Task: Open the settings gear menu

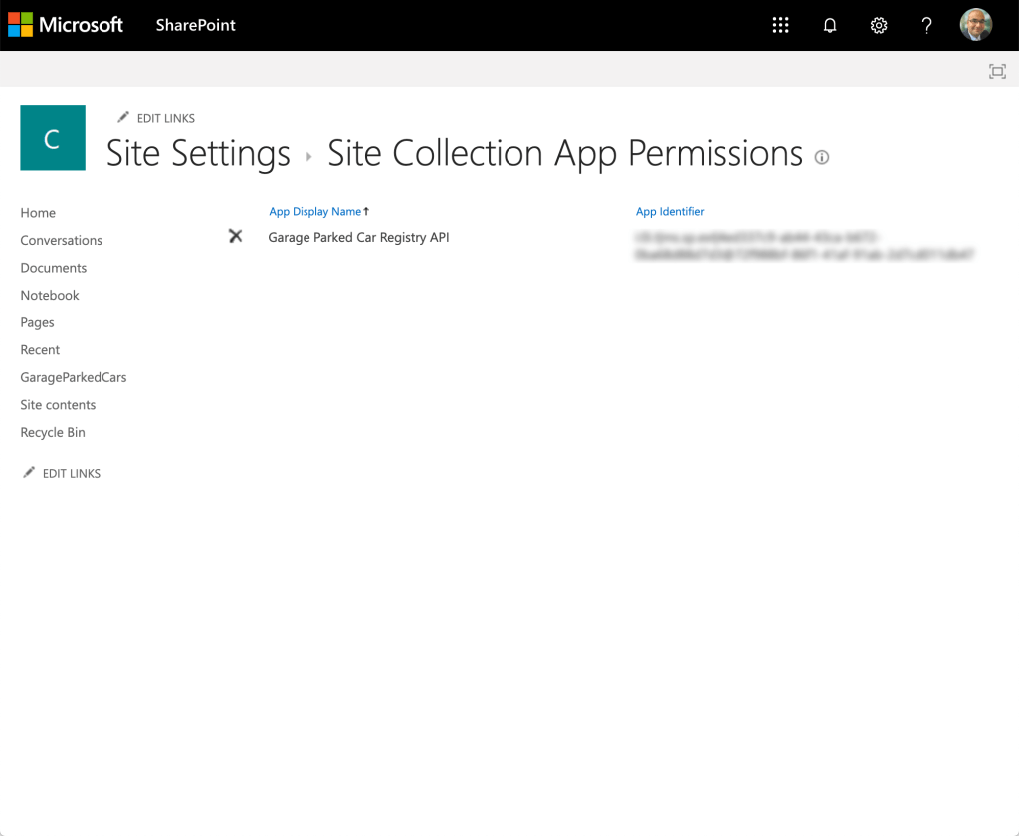Action: click(x=879, y=26)
